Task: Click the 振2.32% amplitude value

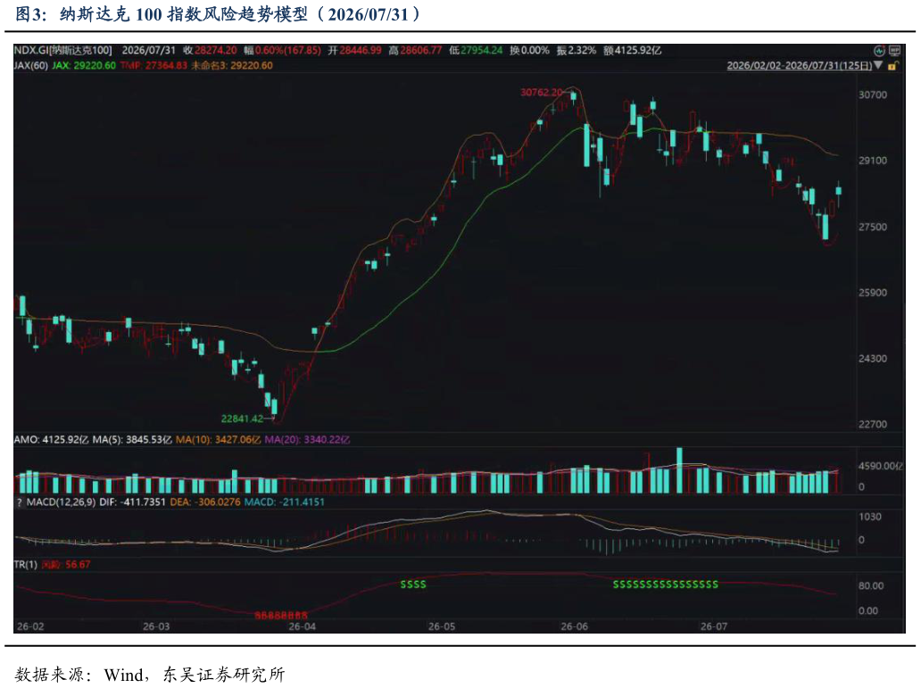Action: [x=577, y=51]
